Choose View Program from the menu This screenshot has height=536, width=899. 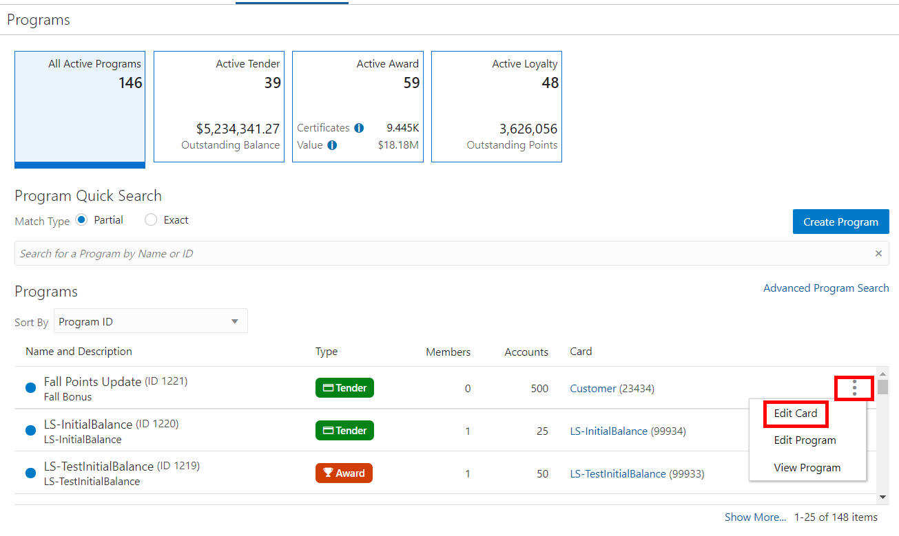[x=807, y=468]
